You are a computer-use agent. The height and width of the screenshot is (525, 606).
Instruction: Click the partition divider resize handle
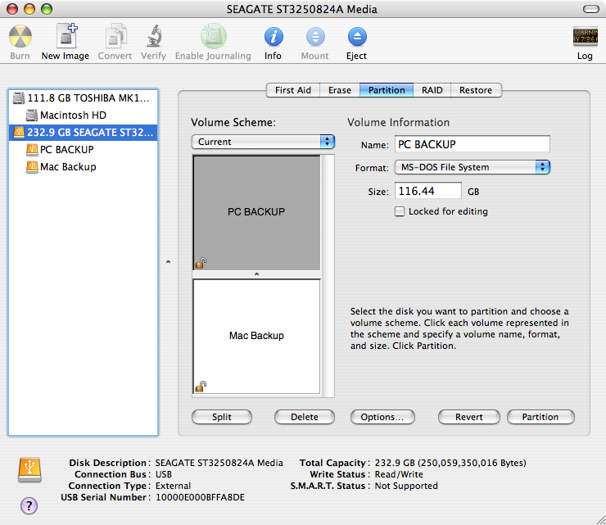pyautogui.click(x=256, y=274)
